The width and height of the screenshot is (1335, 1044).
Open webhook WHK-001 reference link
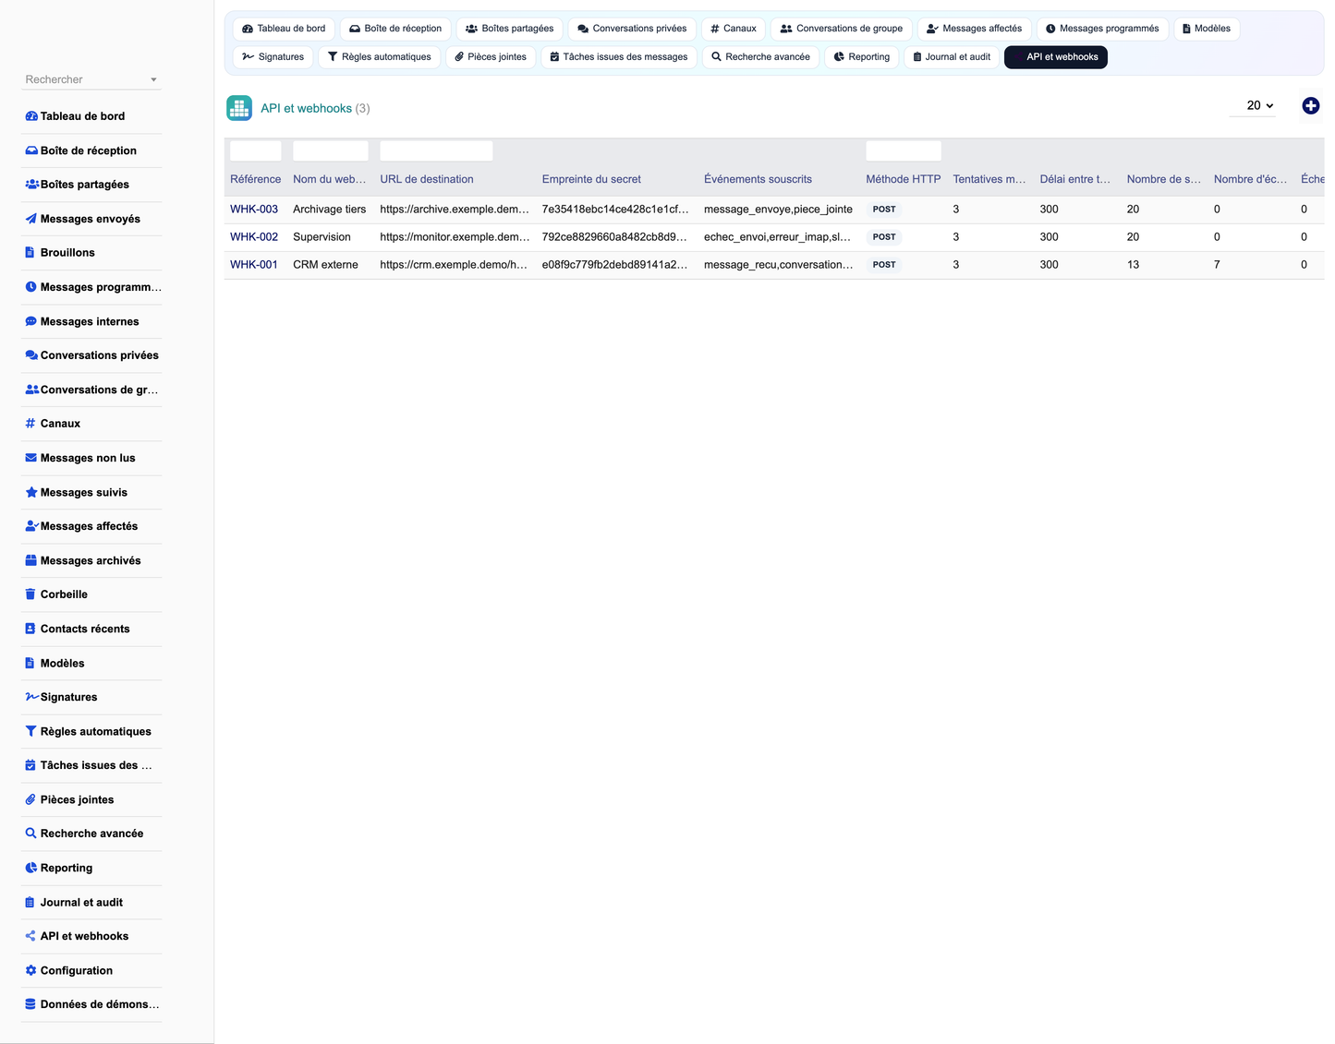coord(254,265)
